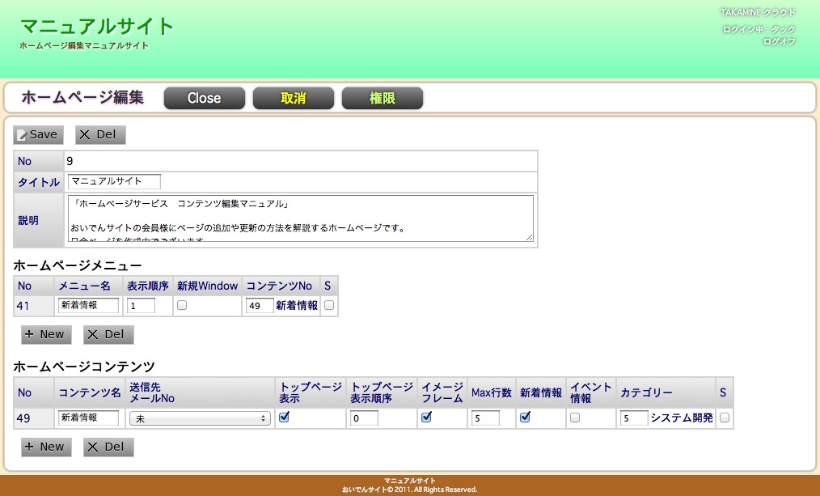Uncheck トップページ表示 checkbox for row 49
This screenshot has height=496, width=820.
[285, 417]
